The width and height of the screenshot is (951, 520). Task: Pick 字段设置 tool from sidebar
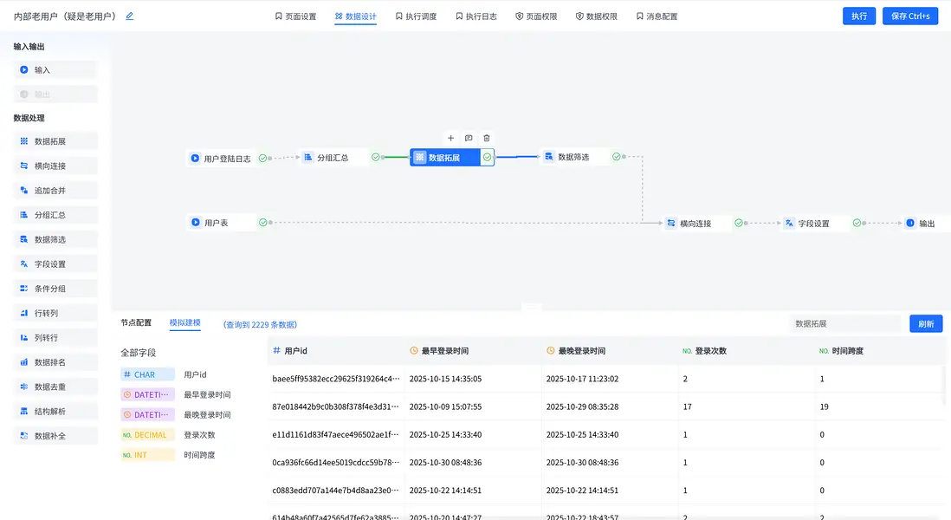click(55, 264)
